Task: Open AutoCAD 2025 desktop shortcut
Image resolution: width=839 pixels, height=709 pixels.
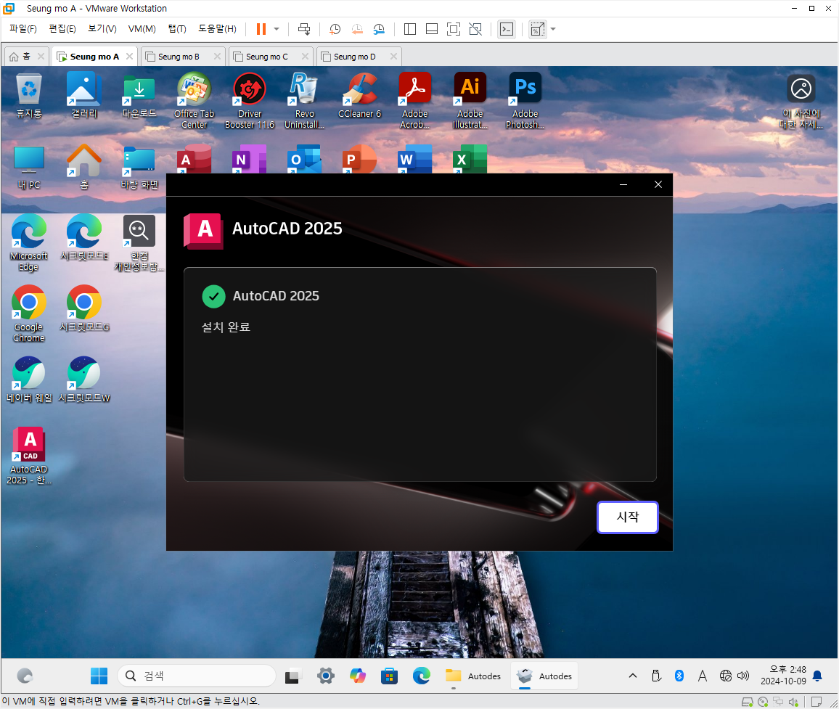Action: tap(29, 456)
